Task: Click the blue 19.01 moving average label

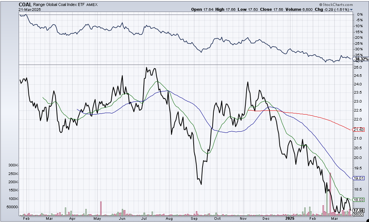Action: click(359, 178)
